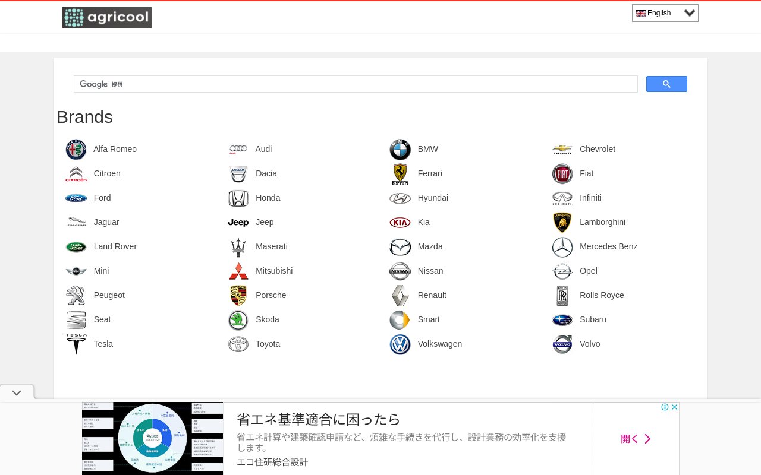Click the pink 開く ad button

pos(636,439)
